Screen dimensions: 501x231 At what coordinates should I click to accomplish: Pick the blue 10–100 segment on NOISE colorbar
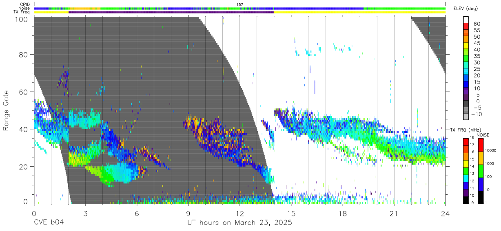[481, 184]
